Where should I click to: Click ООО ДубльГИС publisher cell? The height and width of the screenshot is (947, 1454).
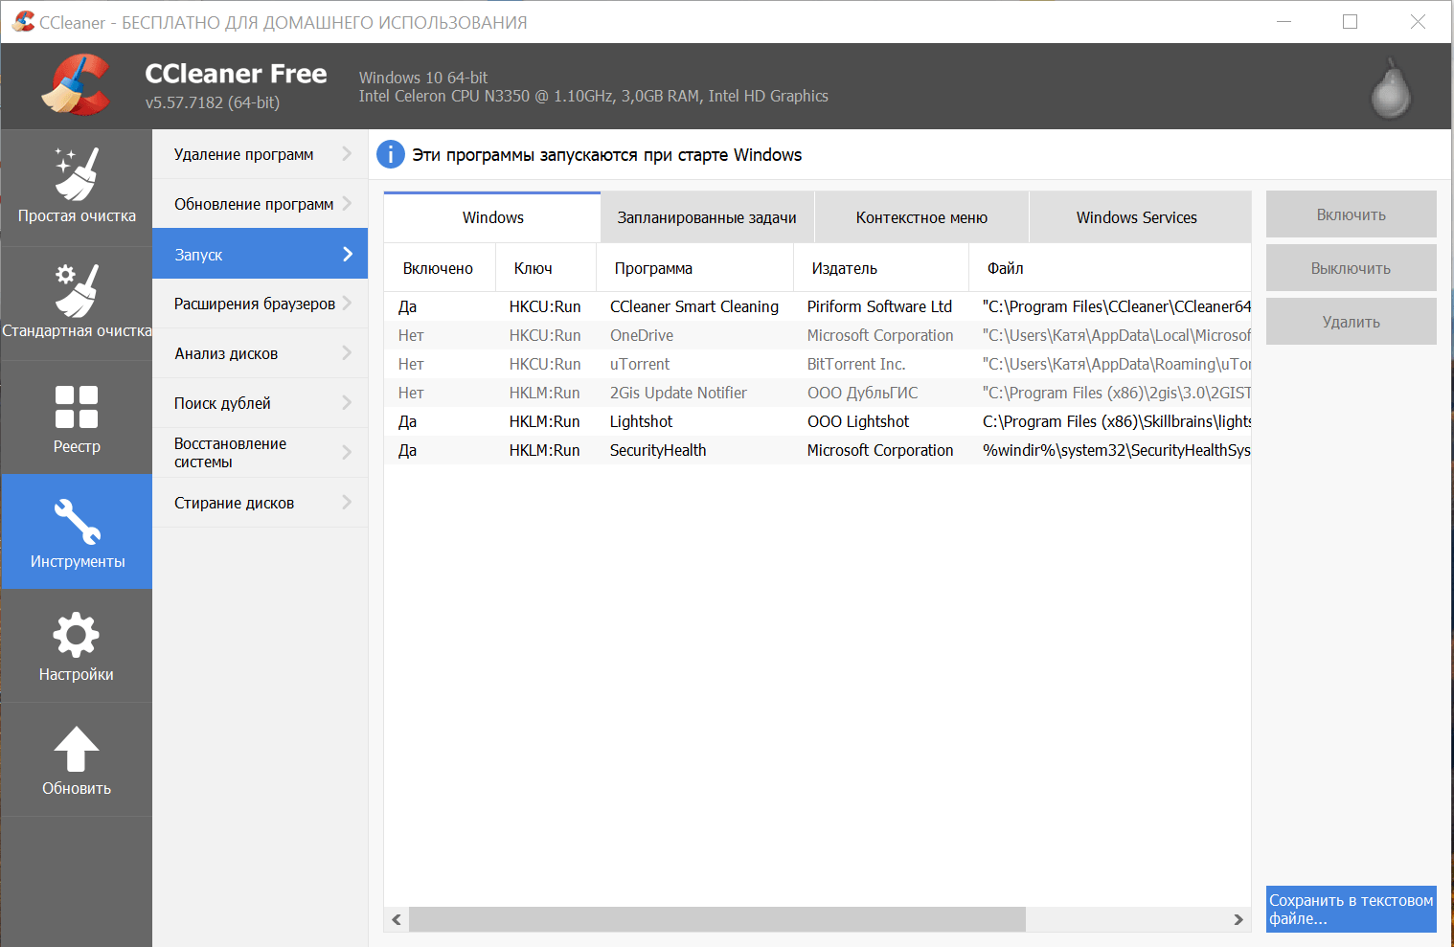point(862,393)
